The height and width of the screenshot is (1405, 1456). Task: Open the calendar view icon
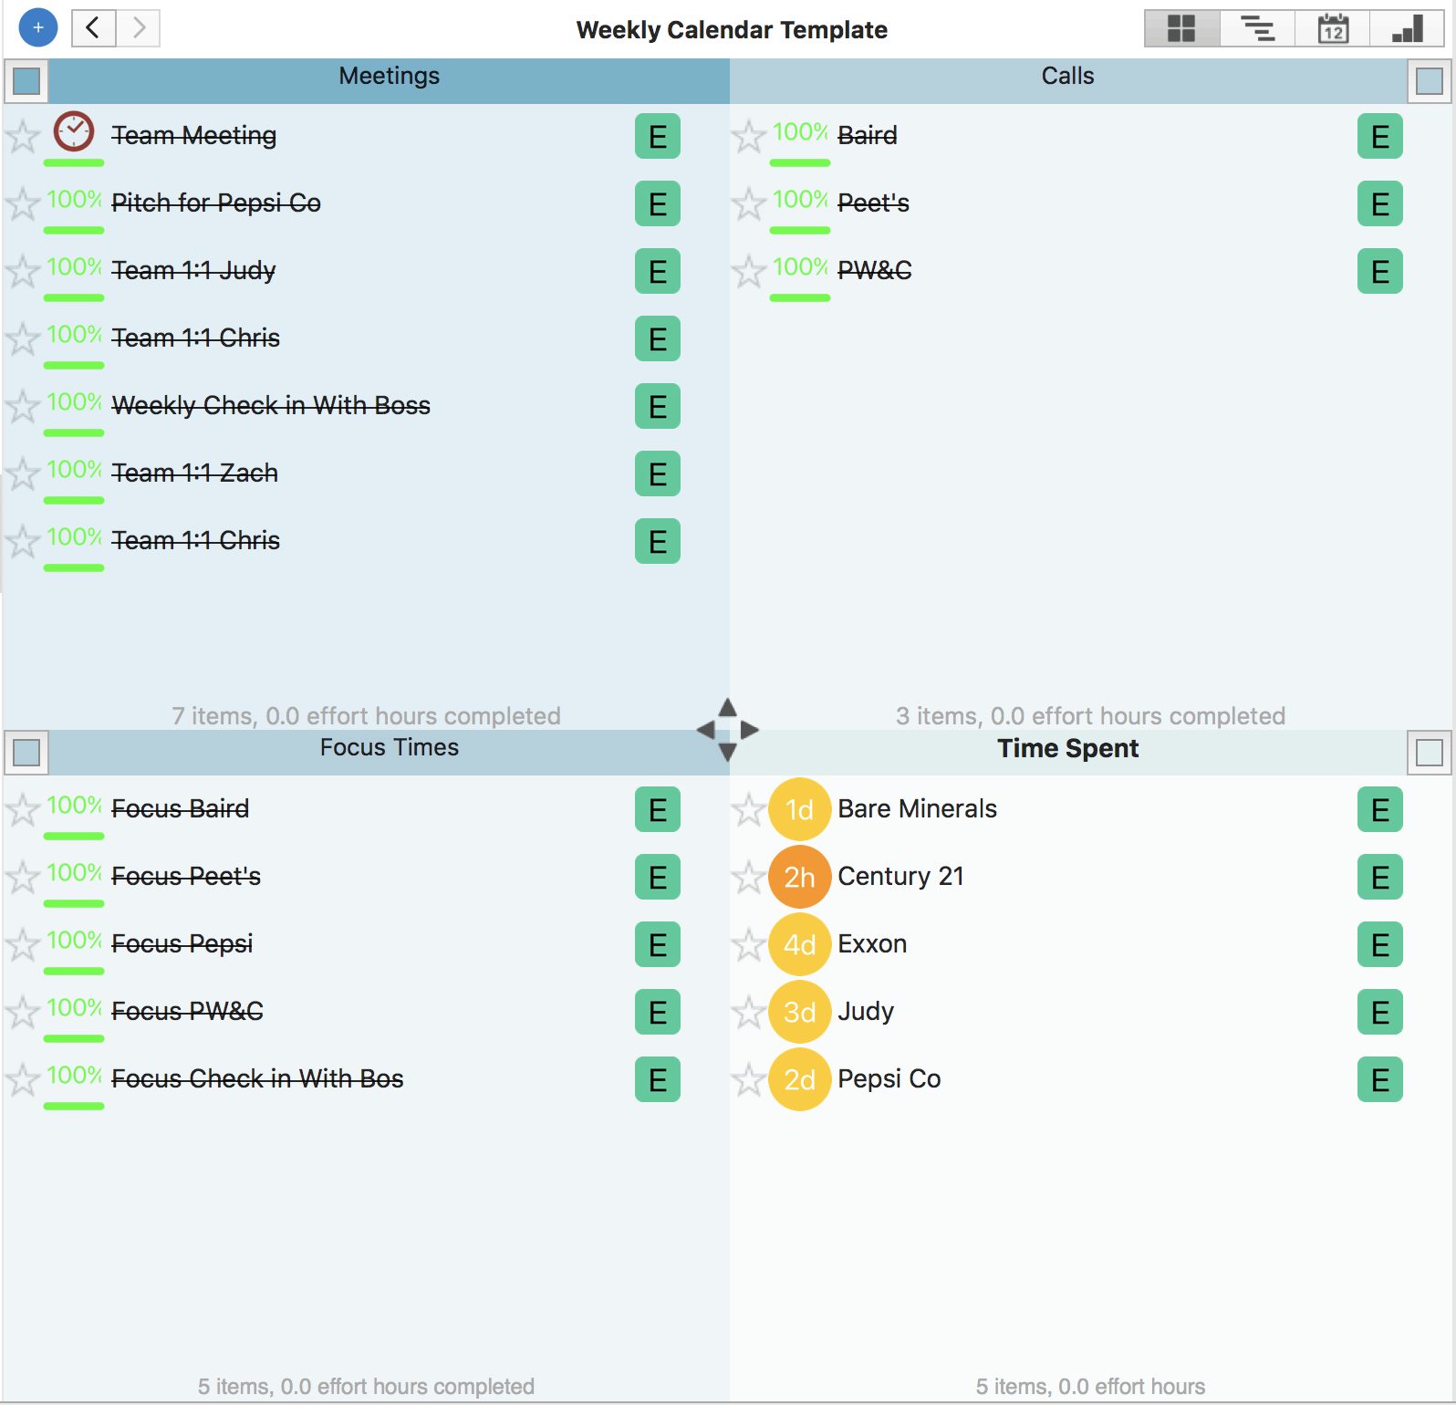[1333, 28]
